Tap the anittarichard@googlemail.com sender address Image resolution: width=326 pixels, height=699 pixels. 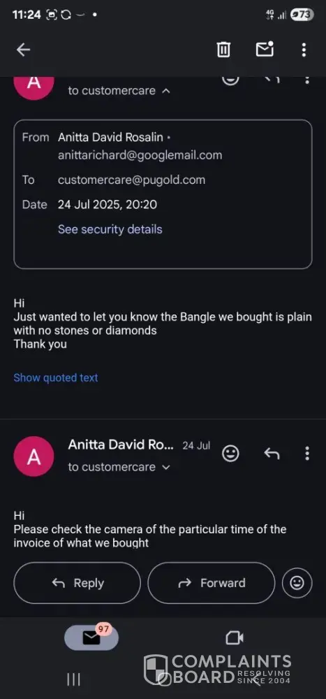click(x=140, y=155)
